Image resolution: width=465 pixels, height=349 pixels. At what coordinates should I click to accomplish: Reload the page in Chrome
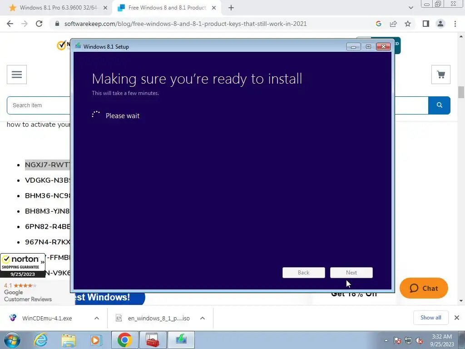(39, 24)
